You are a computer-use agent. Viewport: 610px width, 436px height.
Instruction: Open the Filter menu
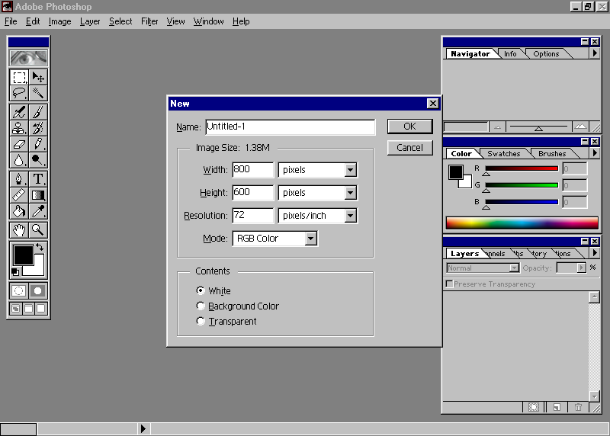[149, 21]
